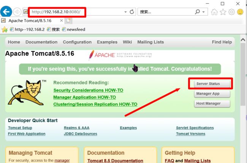This screenshot has width=247, height=163.
Task: Click the Tomcat cat mascot image
Action: point(27,93)
